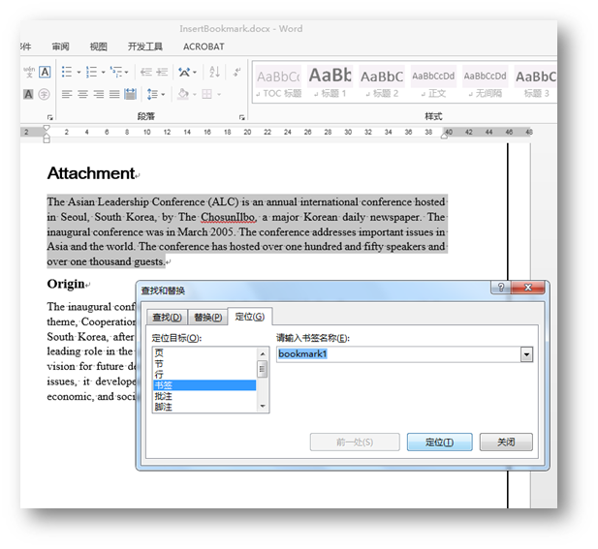This screenshot has height=549, width=598.
Task: Switch to 查找(D) tab in dialog
Action: coord(167,318)
